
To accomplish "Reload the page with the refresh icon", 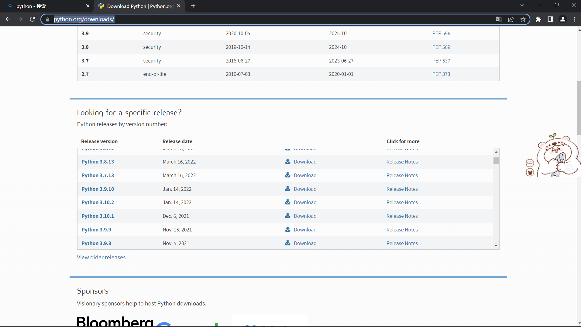I will tap(33, 19).
